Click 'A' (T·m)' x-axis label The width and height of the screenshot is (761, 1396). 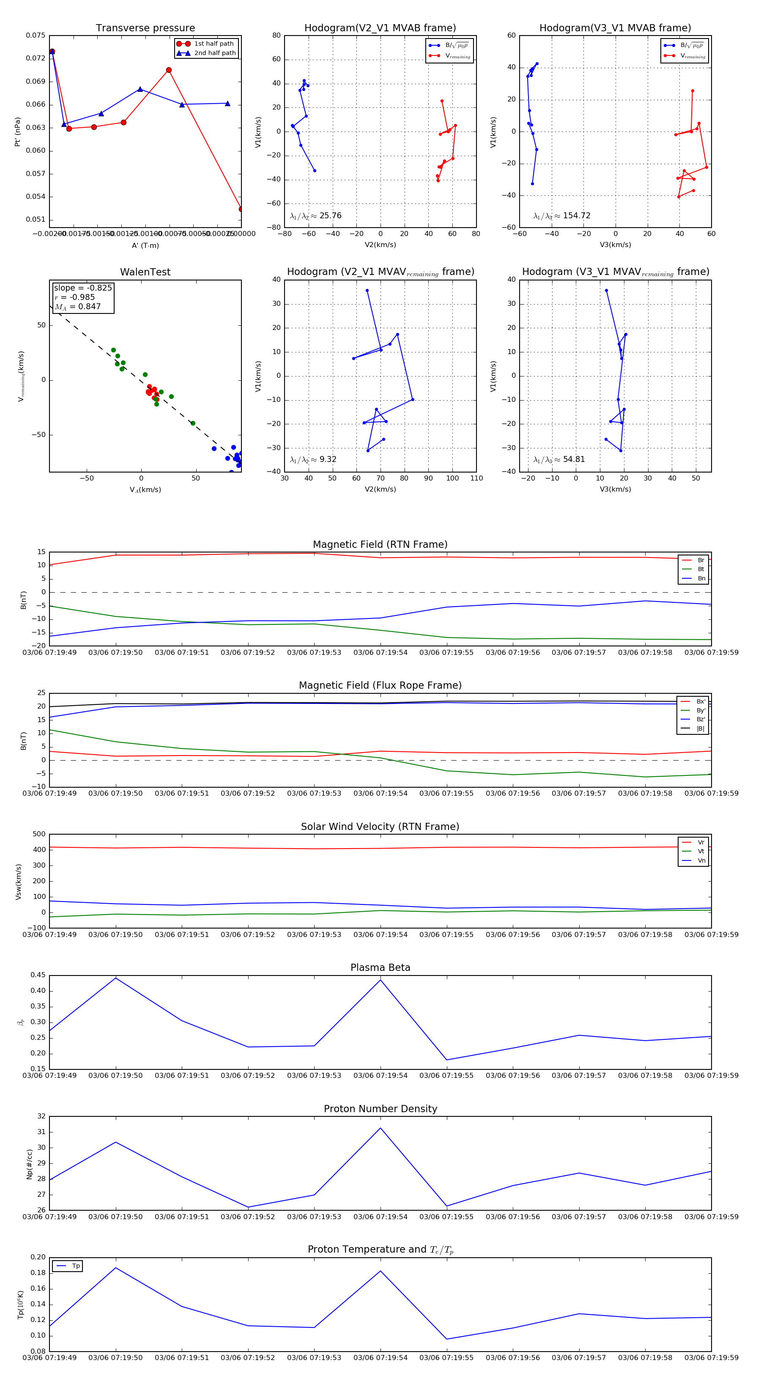point(145,245)
